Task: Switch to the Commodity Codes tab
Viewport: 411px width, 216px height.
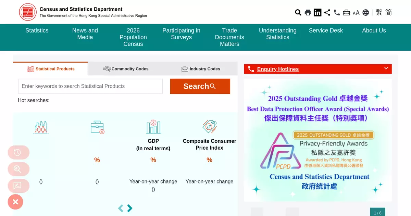Action: [x=126, y=69]
